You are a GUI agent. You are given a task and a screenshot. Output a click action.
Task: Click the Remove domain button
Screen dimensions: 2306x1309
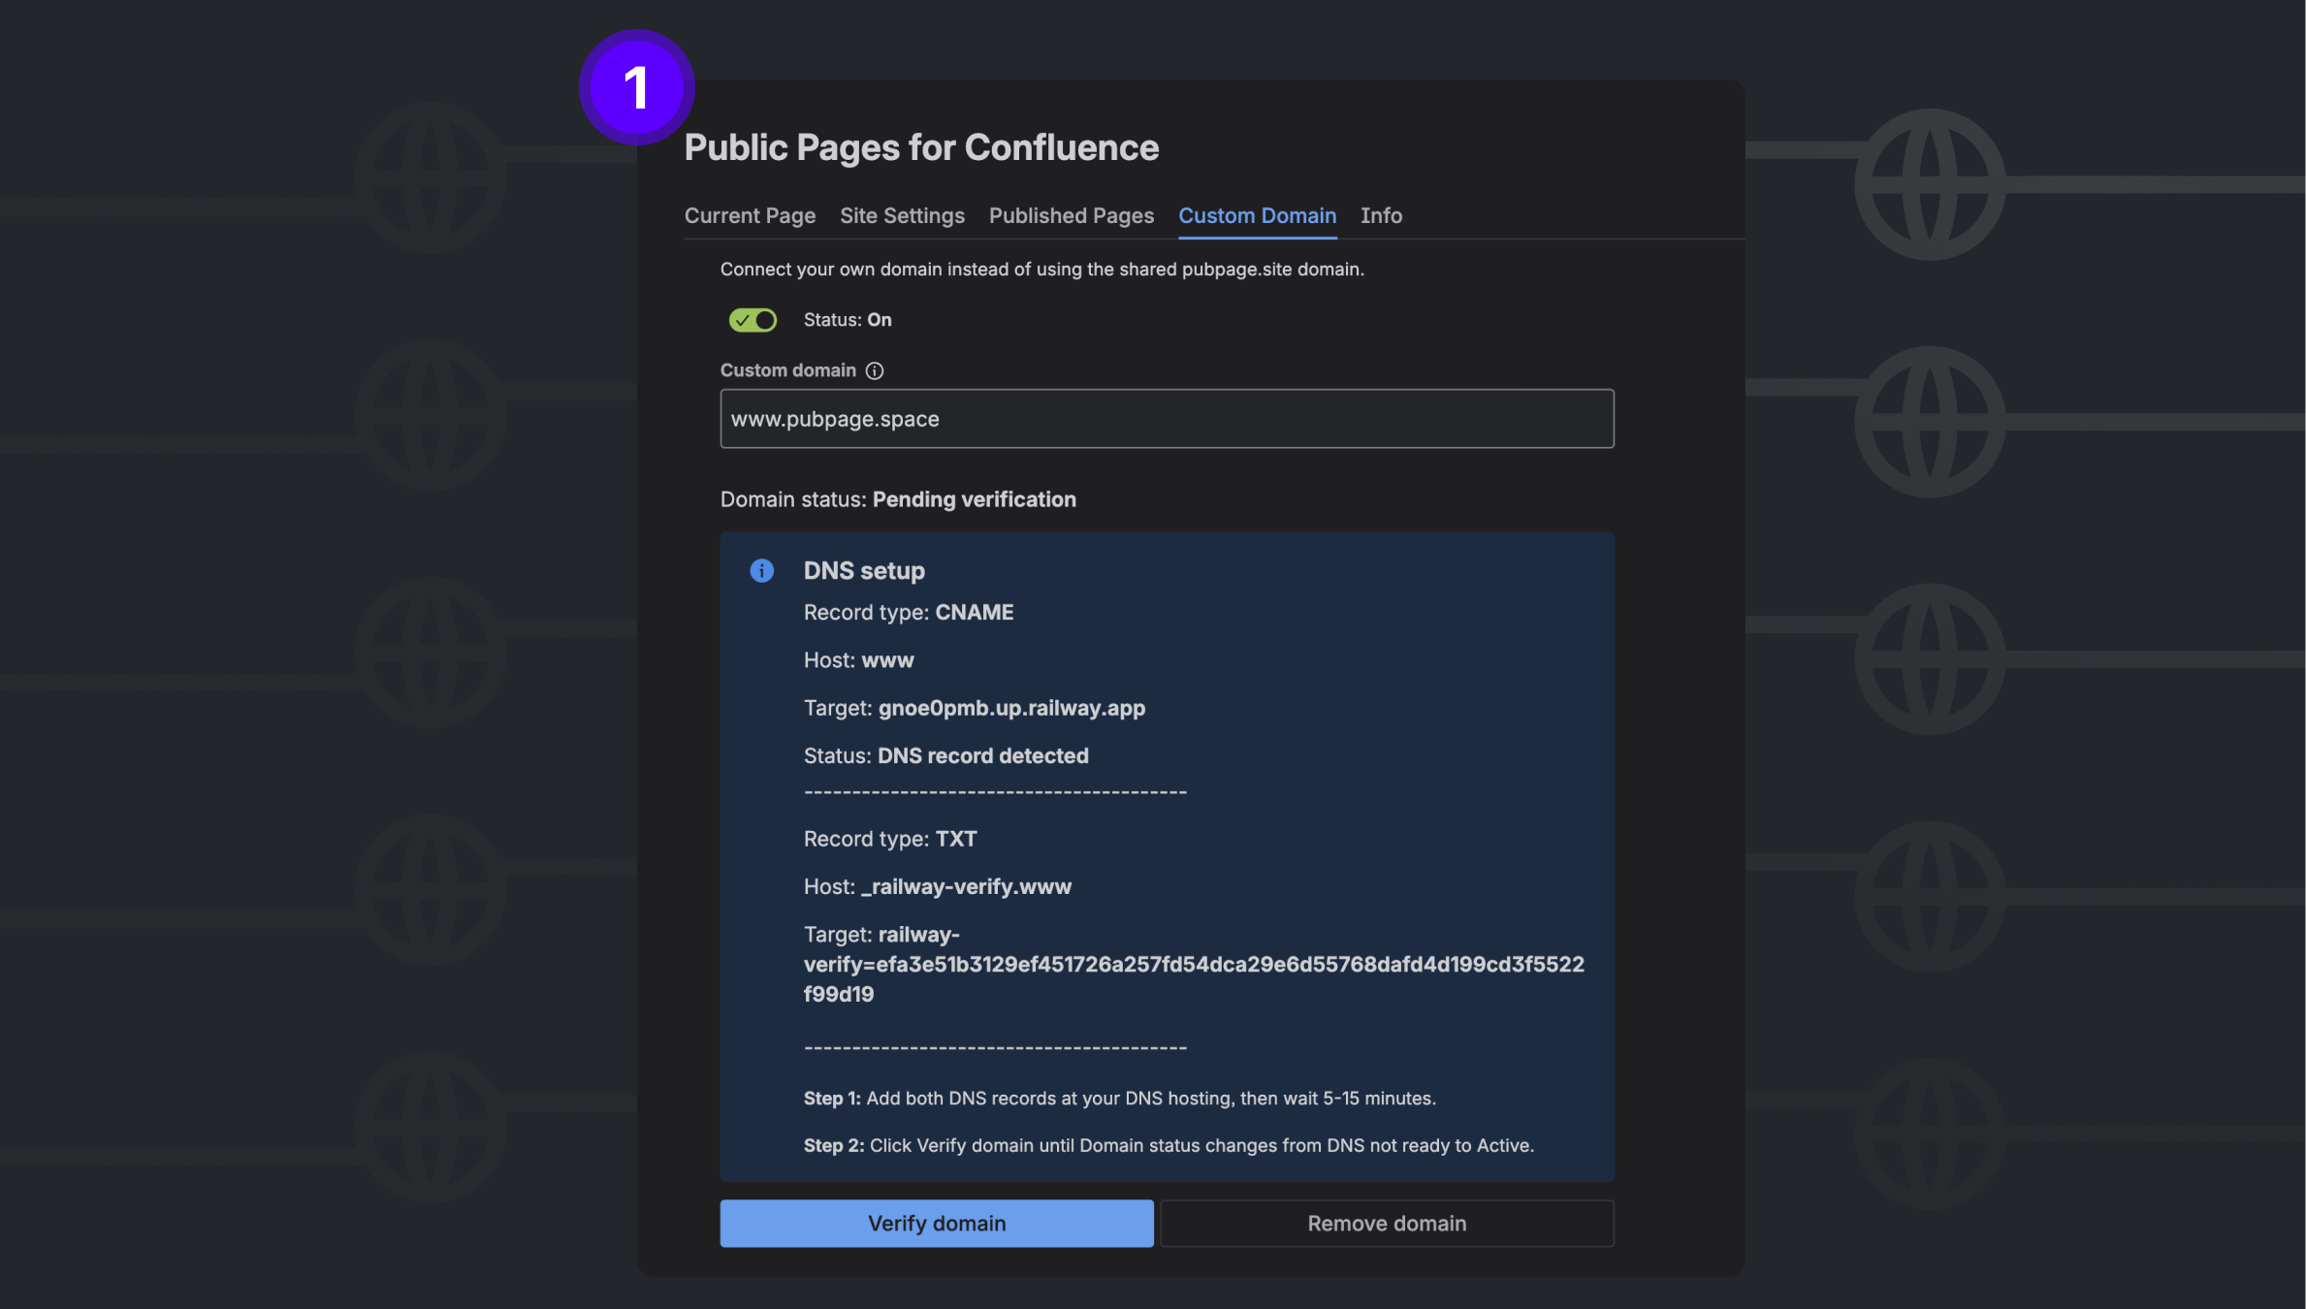pyautogui.click(x=1387, y=1224)
